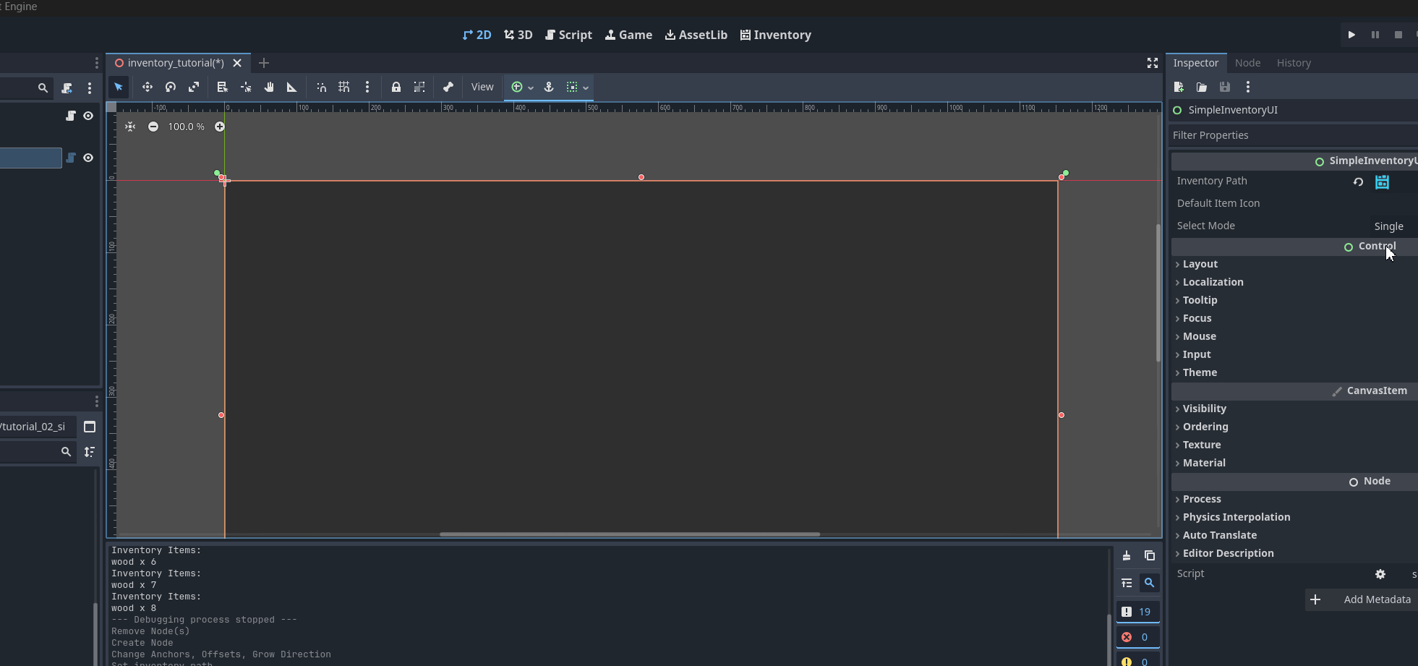Open skeleton options bone icon
The height and width of the screenshot is (666, 1418).
coord(448,87)
